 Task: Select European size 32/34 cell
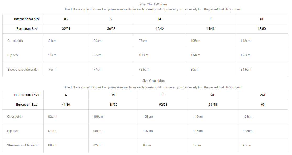click(x=66, y=29)
